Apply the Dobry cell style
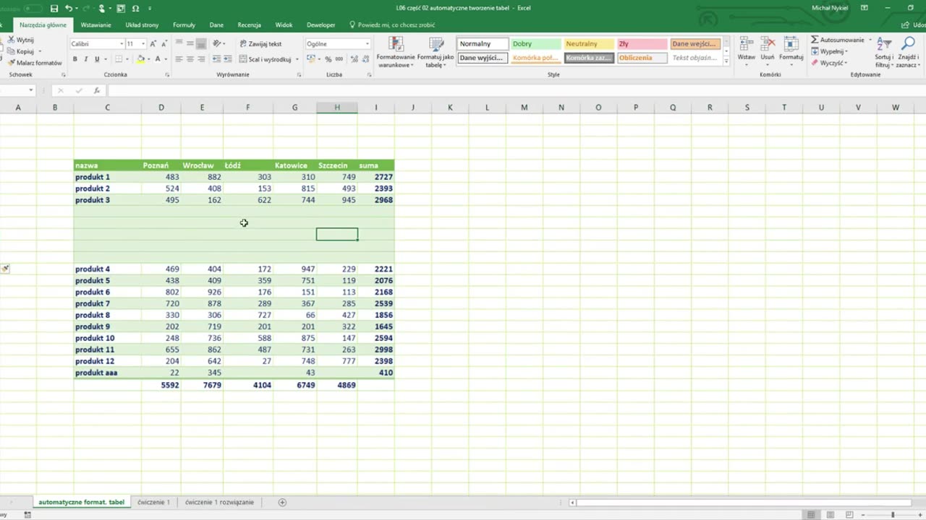This screenshot has height=520, width=926. coord(535,44)
